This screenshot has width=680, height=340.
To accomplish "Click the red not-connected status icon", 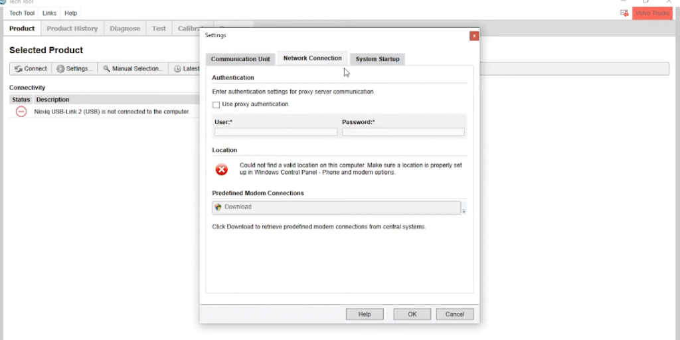I will pyautogui.click(x=21, y=112).
